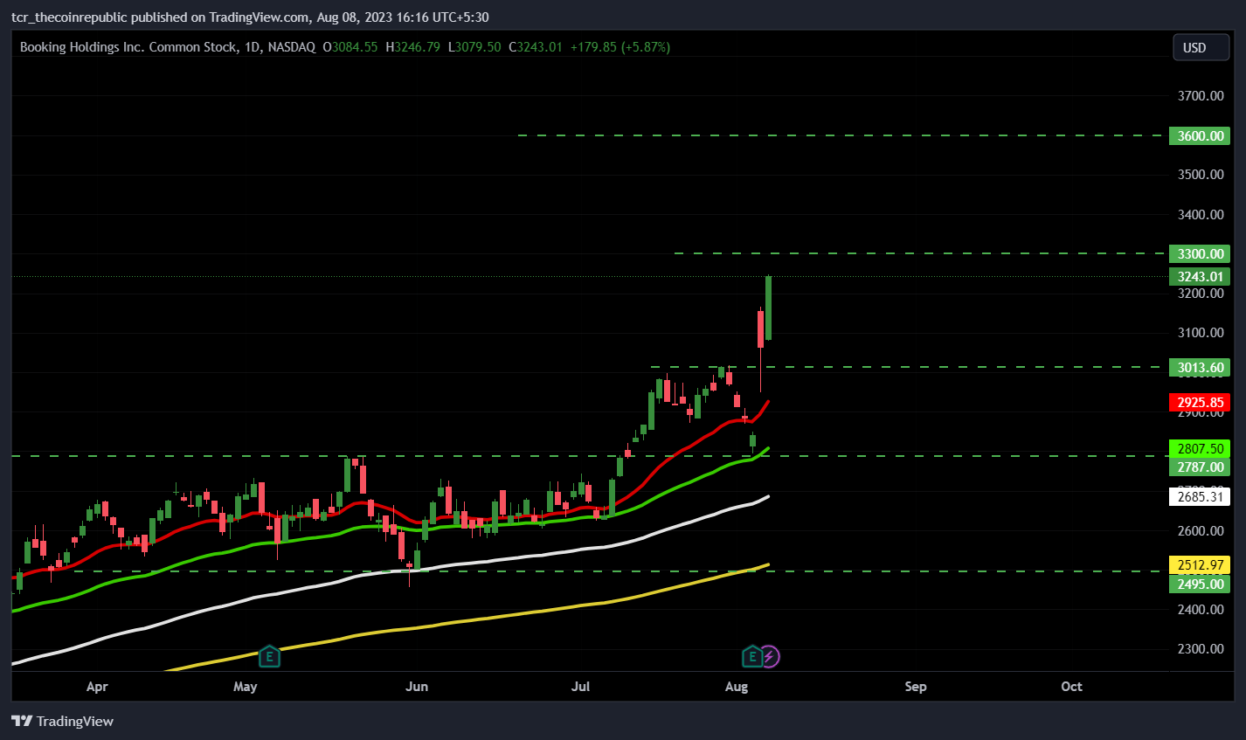Click the current price label 3243.01
1246x740 pixels.
click(x=1200, y=277)
